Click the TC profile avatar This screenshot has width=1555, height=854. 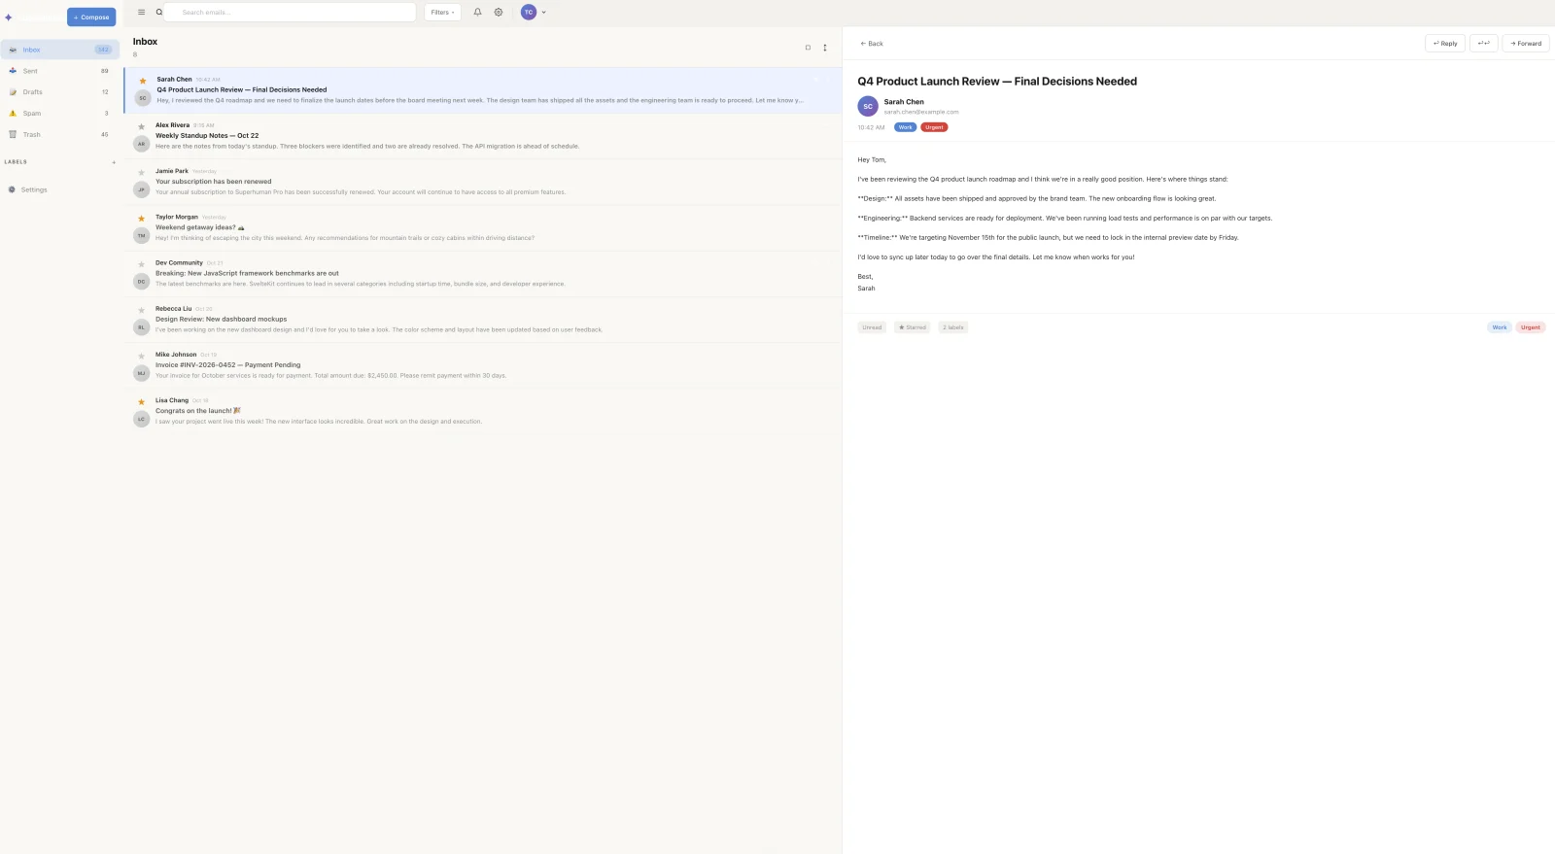(x=529, y=13)
